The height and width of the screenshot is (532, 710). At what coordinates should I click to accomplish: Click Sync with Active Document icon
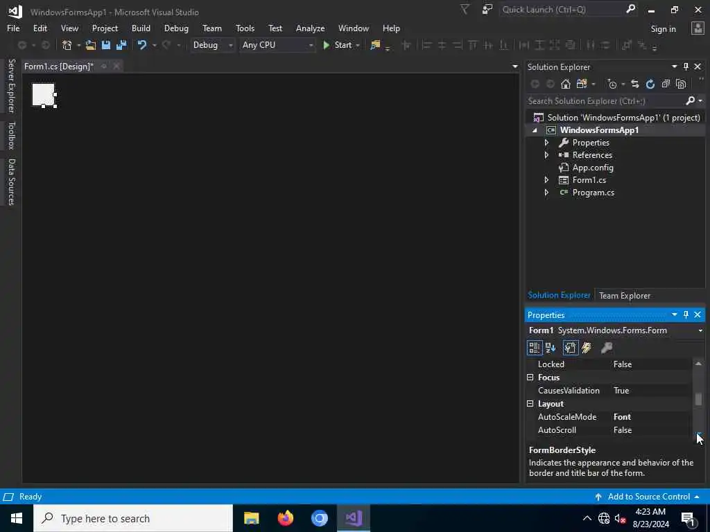635,84
